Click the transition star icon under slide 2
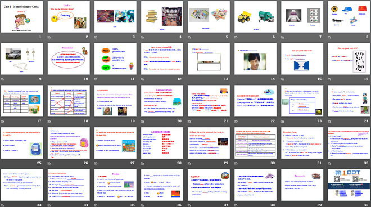Image resolution: width=371 pixels, height=207 pixels. coord(49,37)
